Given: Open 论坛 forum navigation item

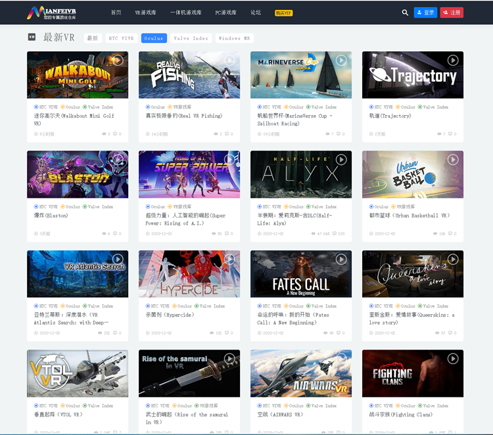Looking at the screenshot, I should tap(256, 12).
